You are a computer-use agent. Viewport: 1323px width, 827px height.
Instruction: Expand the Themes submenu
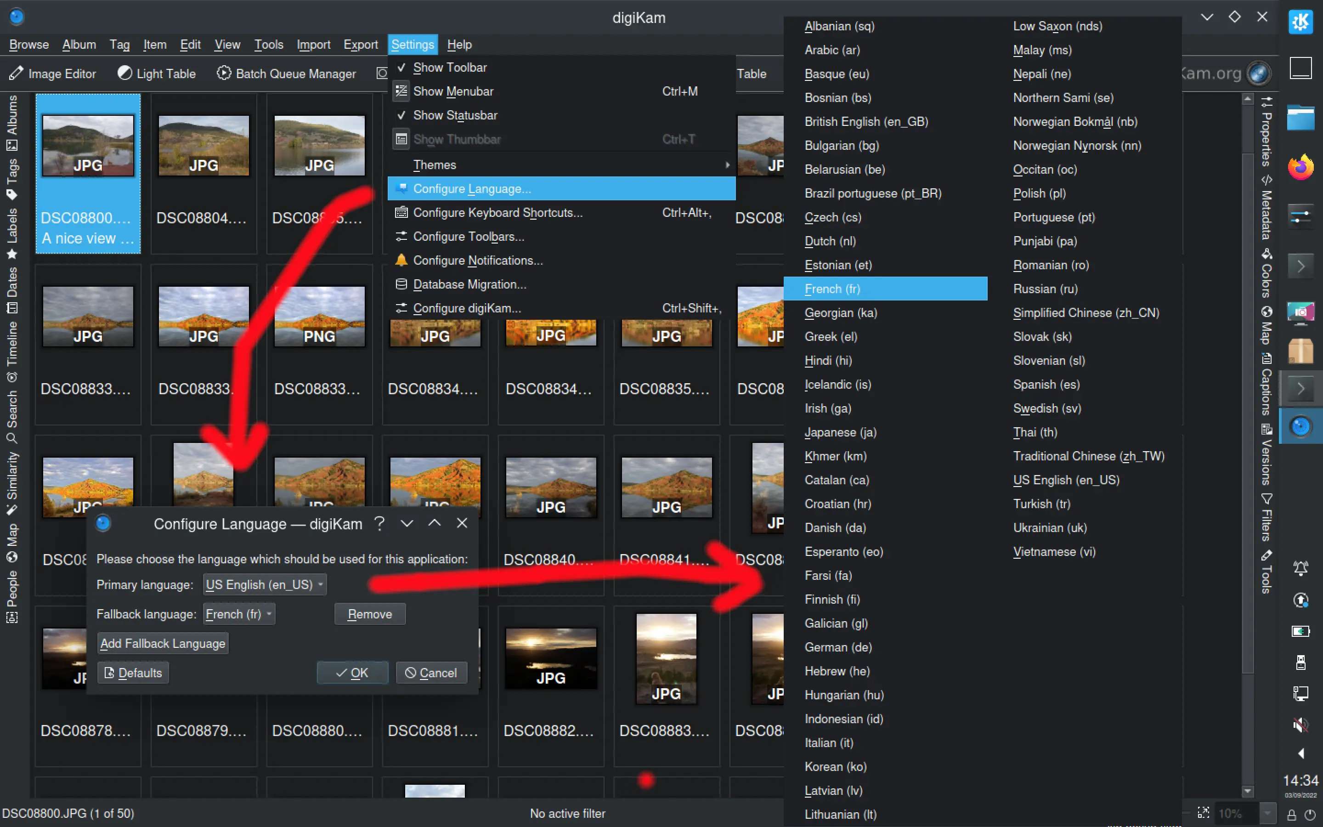pyautogui.click(x=435, y=164)
